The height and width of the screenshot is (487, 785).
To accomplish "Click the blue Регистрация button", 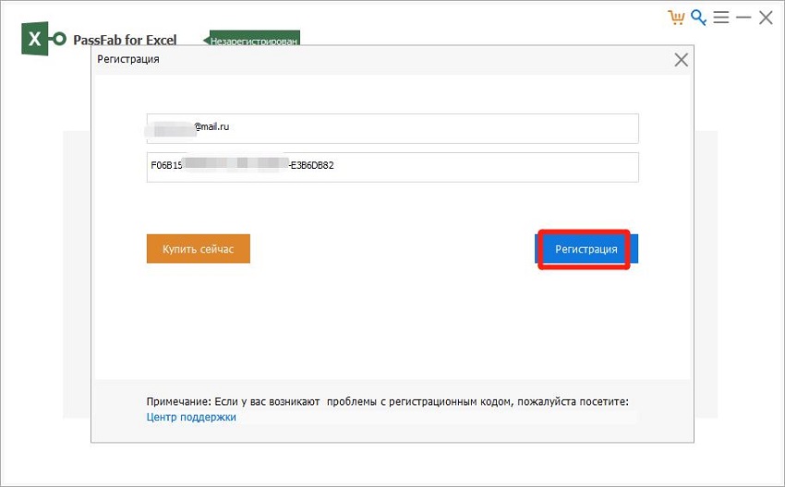I will click(x=586, y=248).
